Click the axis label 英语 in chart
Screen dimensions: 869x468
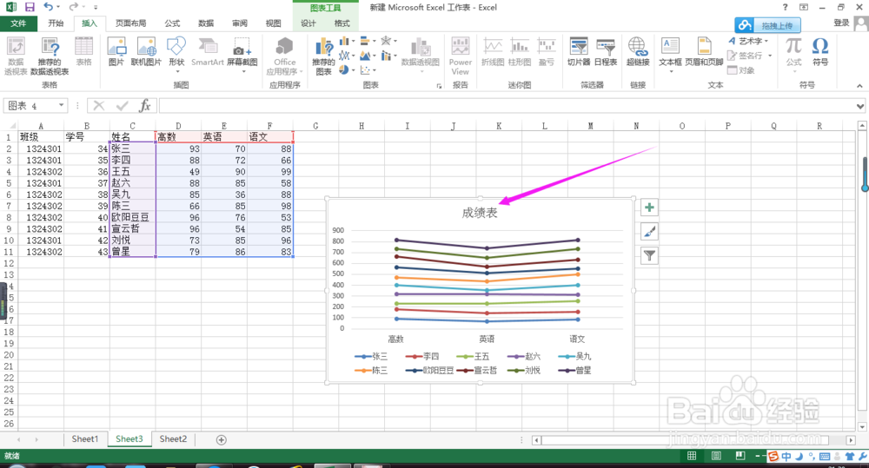487,339
